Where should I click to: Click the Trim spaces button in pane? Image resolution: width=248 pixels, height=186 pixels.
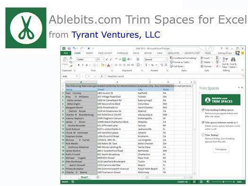(x=221, y=149)
